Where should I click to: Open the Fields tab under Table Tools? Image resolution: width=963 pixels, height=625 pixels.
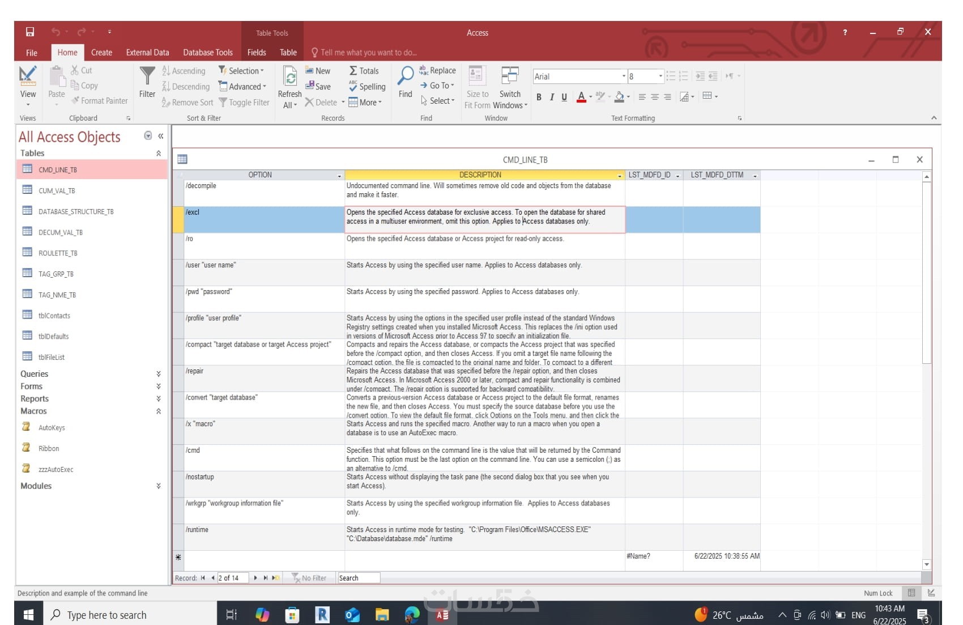(257, 52)
